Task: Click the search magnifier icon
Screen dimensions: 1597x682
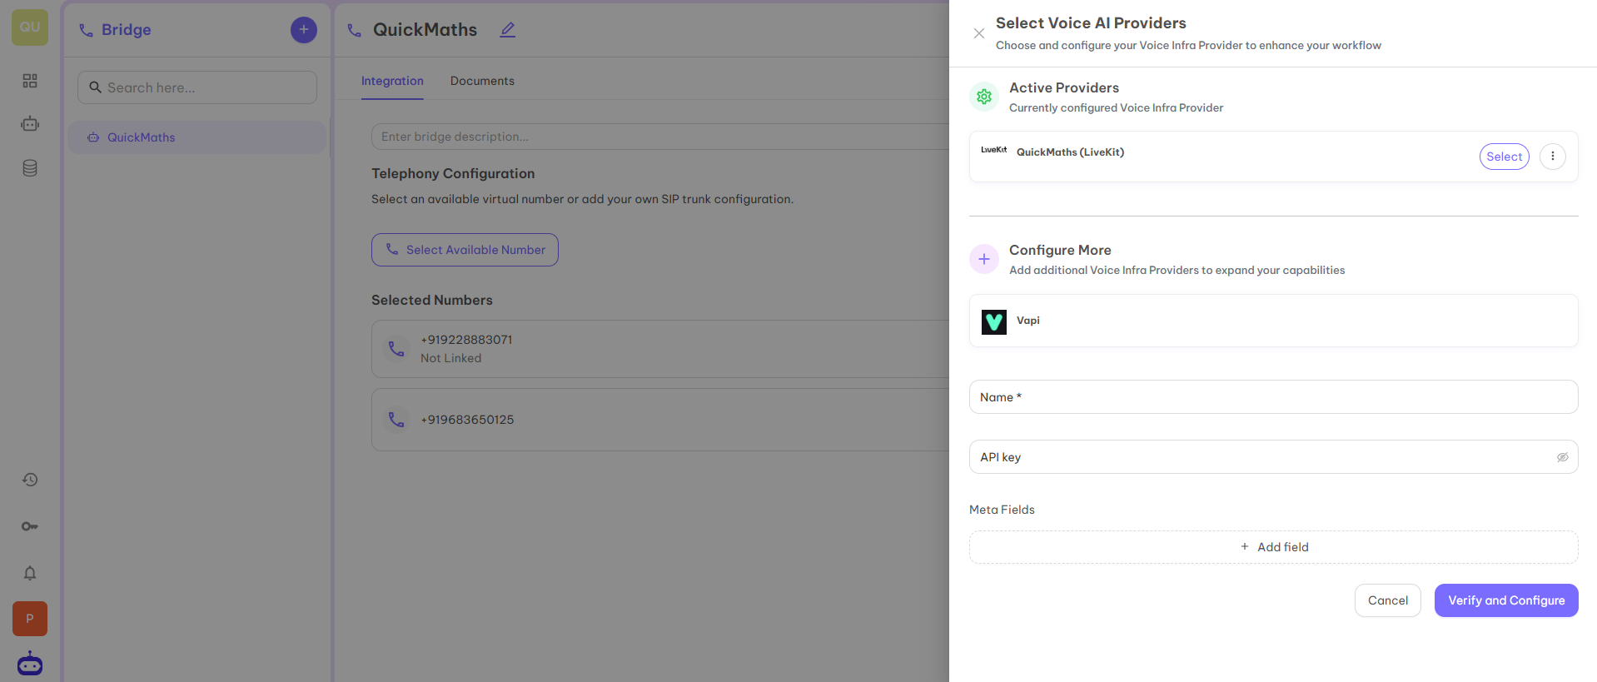Action: (96, 87)
